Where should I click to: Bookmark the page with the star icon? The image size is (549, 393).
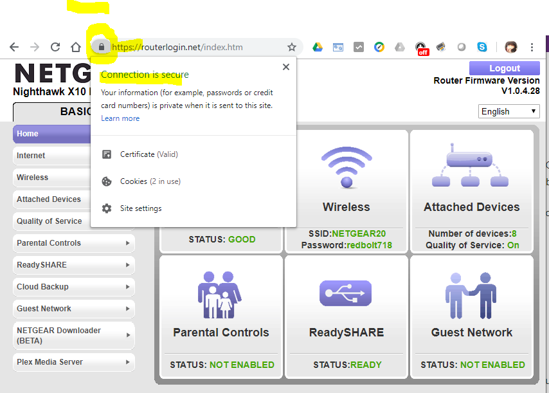pyautogui.click(x=292, y=47)
